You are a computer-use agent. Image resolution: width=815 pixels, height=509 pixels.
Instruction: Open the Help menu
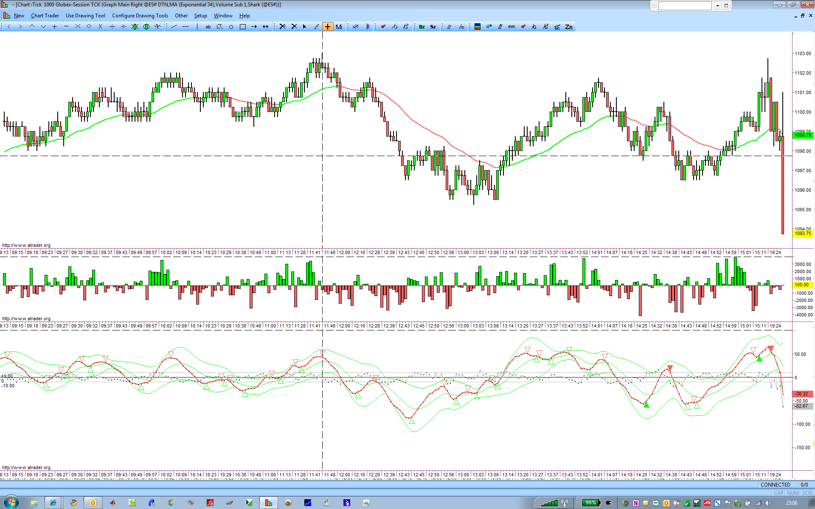coord(244,16)
